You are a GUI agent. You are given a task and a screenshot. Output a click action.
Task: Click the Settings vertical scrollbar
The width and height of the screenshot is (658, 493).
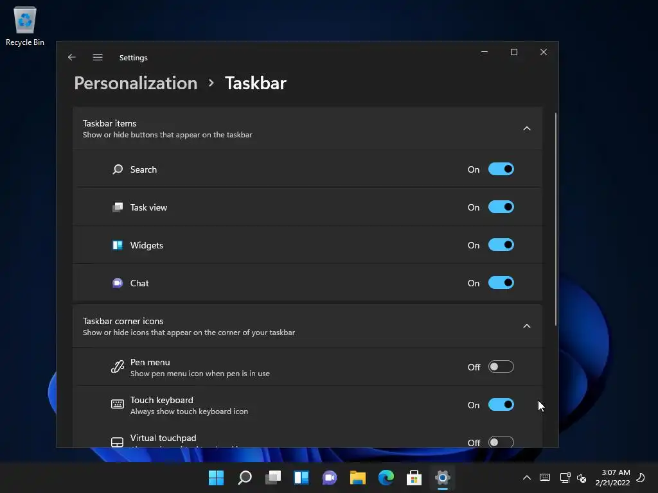point(556,219)
